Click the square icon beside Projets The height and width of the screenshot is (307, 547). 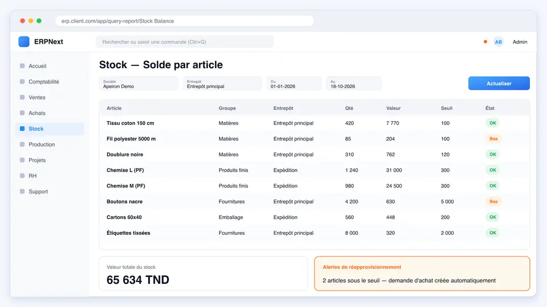(22, 160)
